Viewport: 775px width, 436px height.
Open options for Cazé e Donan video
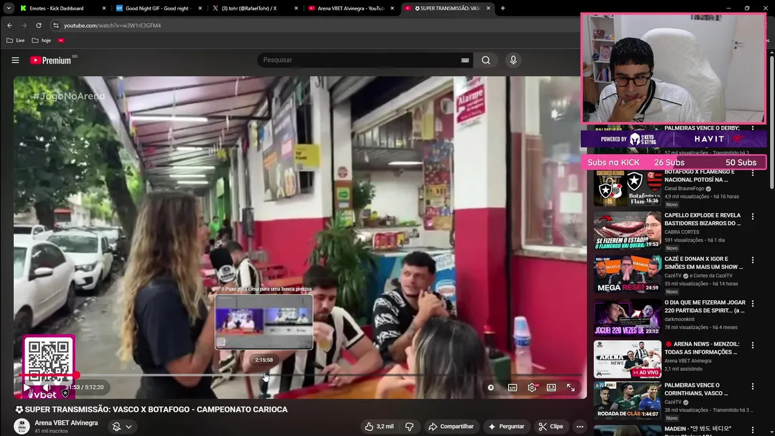pyautogui.click(x=753, y=260)
